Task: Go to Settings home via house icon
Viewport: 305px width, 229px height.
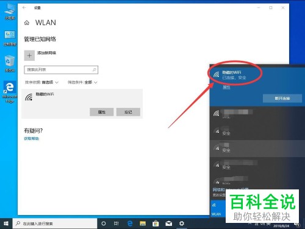Action: (27, 23)
